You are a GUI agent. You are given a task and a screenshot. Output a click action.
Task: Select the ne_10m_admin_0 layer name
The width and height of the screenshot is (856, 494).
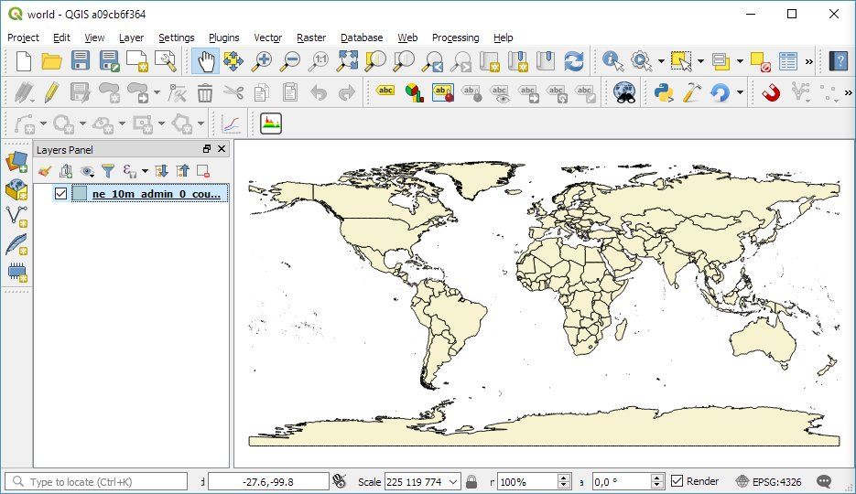(x=156, y=194)
